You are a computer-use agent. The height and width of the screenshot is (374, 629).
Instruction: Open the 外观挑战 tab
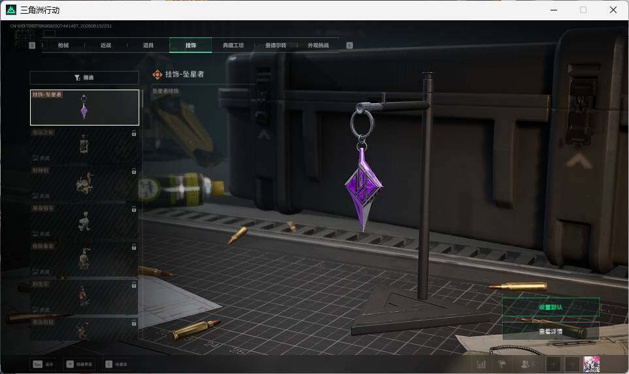318,45
